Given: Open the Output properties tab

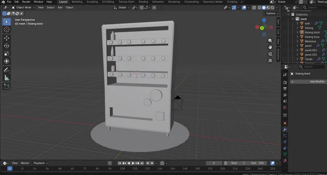Looking at the screenshot, I should 285,89.
